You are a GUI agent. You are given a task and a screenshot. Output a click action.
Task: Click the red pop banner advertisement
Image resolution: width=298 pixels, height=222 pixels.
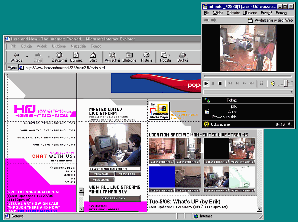pos(156,83)
